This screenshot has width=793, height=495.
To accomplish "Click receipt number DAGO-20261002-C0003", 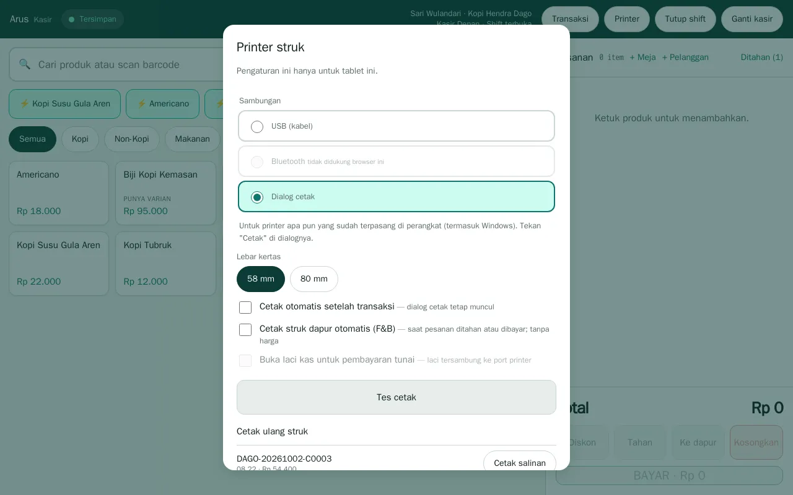I will tap(284, 458).
